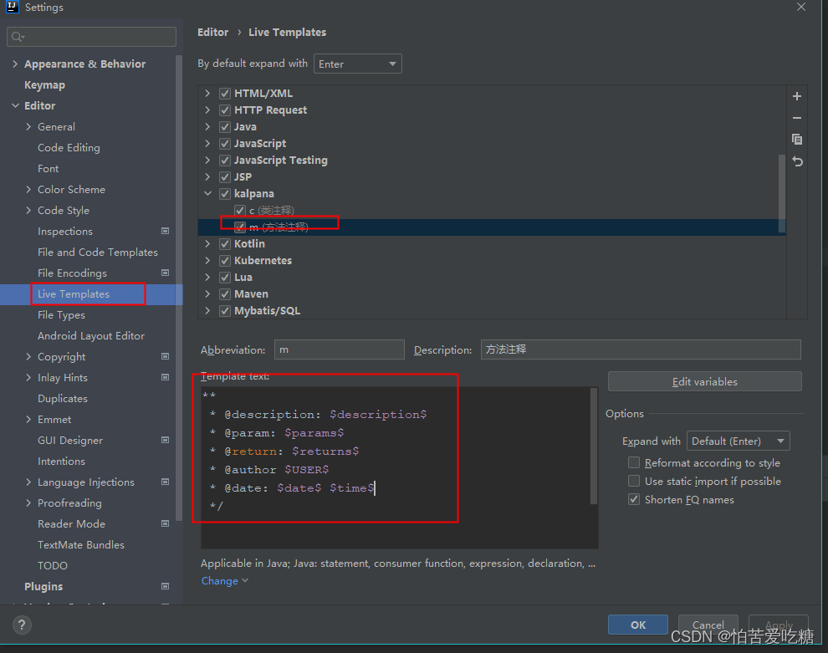Toggle the Mybatis/SQL group checkbox

(225, 310)
